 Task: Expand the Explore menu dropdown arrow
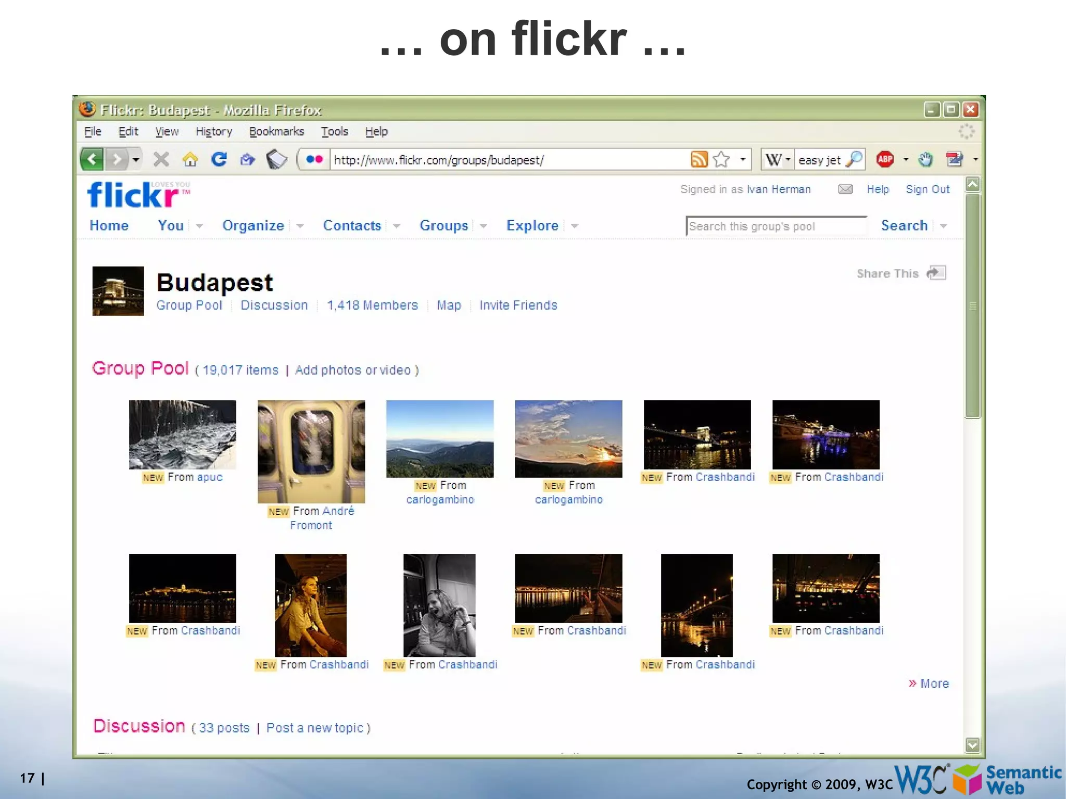[x=575, y=226]
